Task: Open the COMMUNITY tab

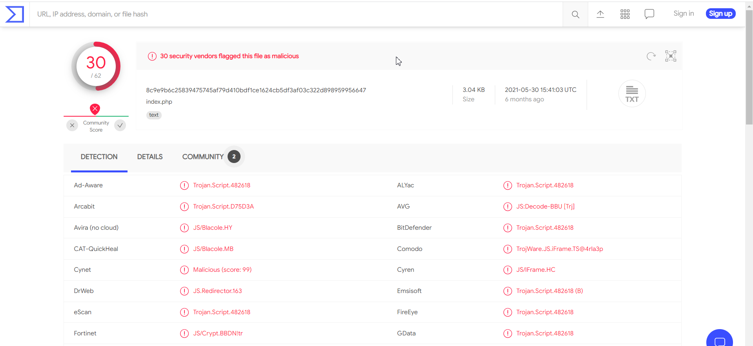Action: (x=203, y=157)
